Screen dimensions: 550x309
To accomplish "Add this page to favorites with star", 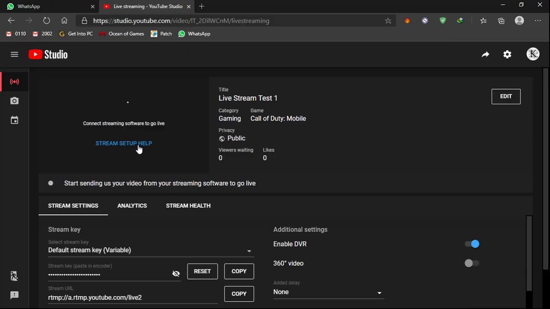I will (x=388, y=21).
